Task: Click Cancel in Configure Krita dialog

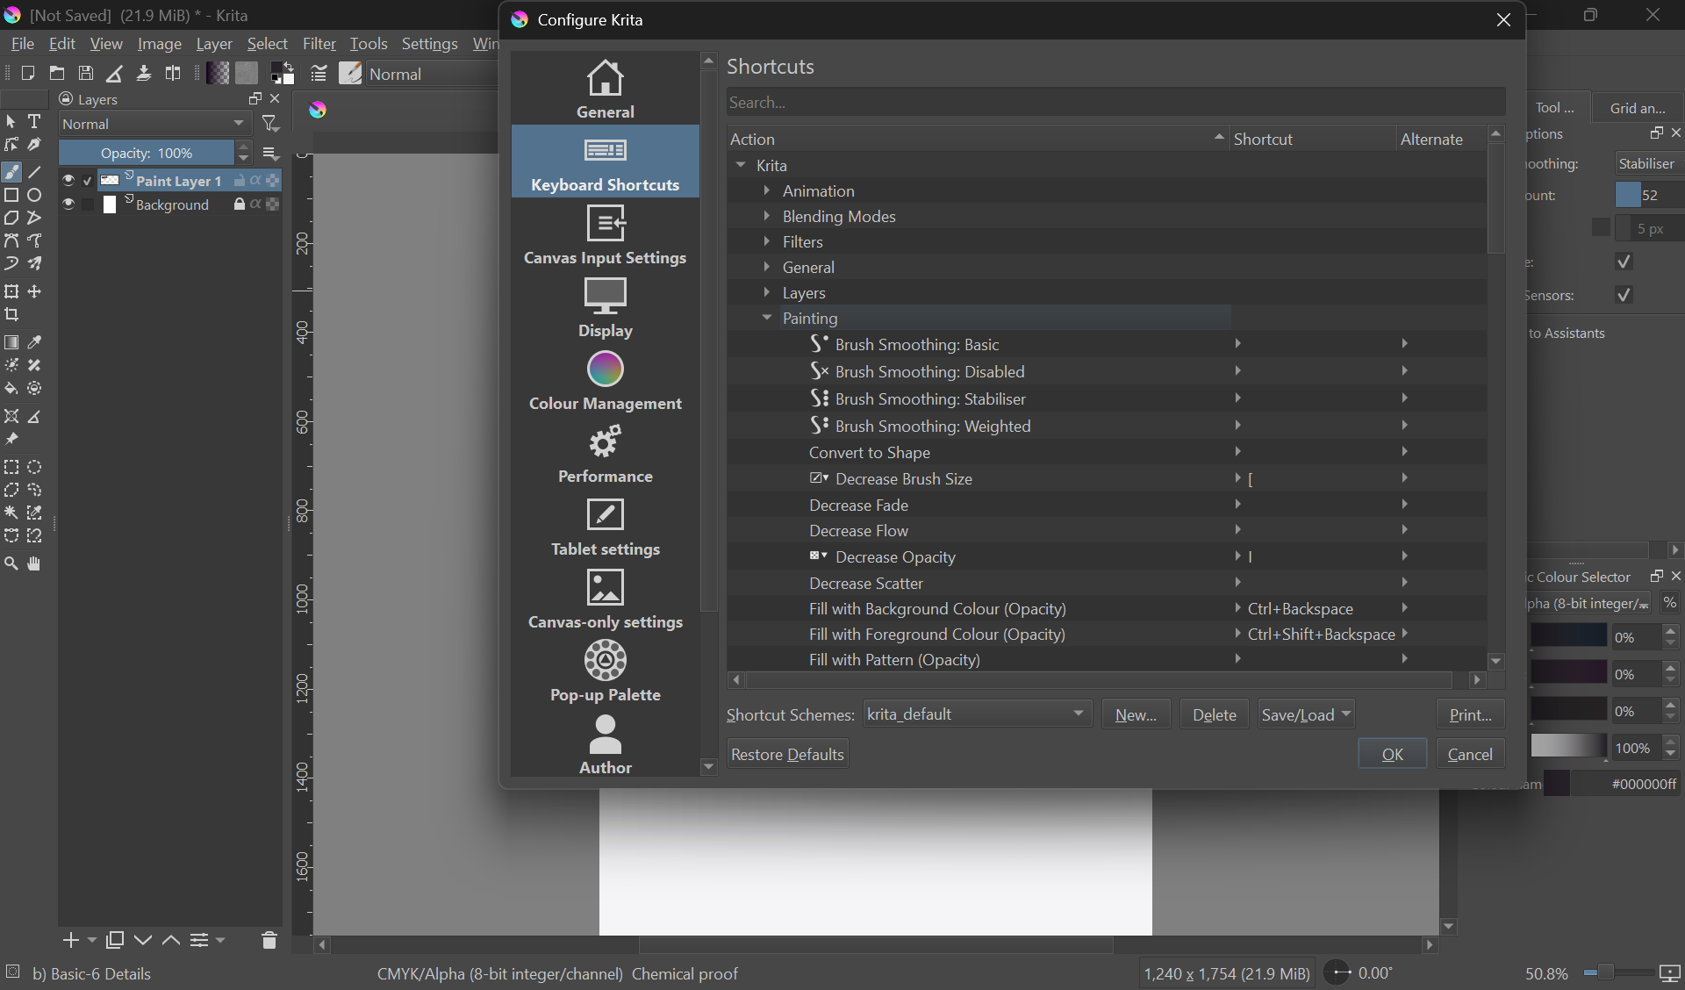Action: tap(1470, 754)
